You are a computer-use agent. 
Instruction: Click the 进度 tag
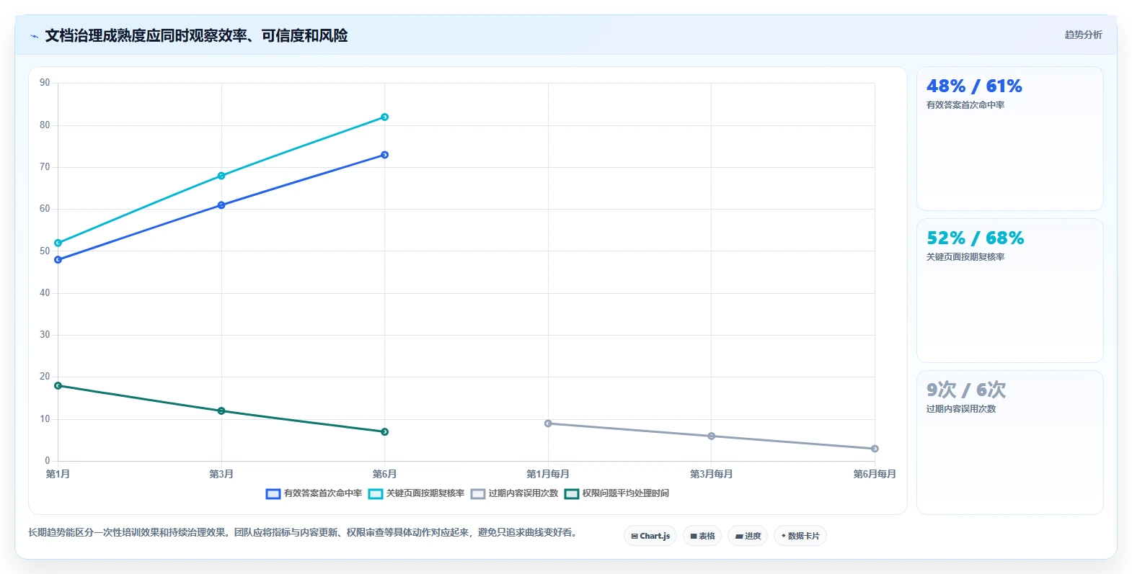pos(748,536)
